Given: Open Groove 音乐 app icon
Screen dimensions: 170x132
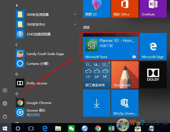Looking at the screenshot, I should pyautogui.click(x=20, y=112).
